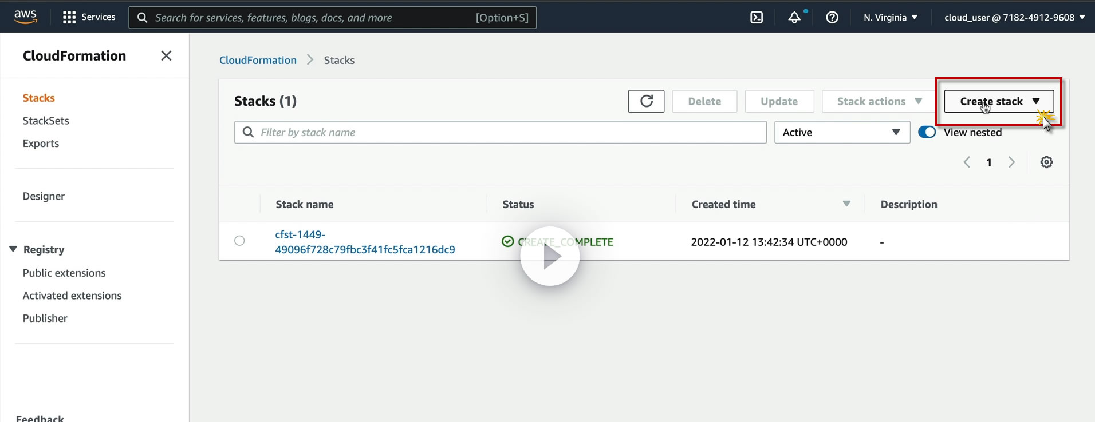Open the Services grid menu
This screenshot has height=422, width=1095.
pyautogui.click(x=89, y=17)
